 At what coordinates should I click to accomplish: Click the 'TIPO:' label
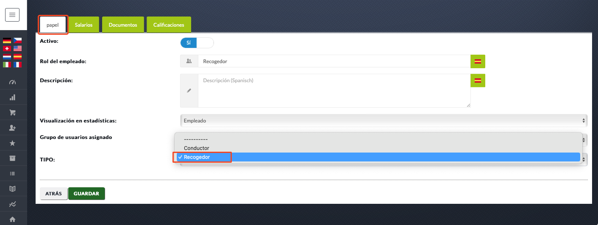(x=47, y=160)
